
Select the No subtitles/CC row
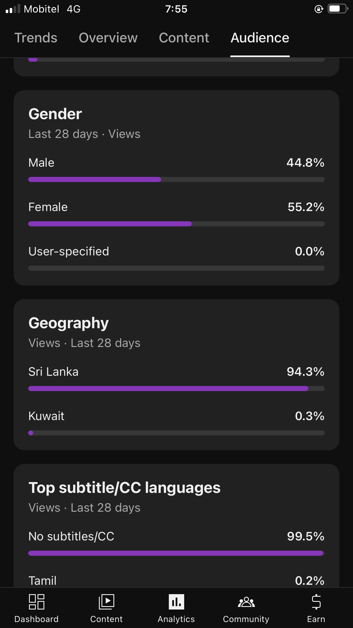pyautogui.click(x=176, y=536)
